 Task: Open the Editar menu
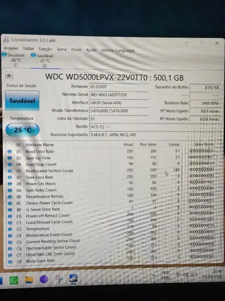[x=28, y=49]
